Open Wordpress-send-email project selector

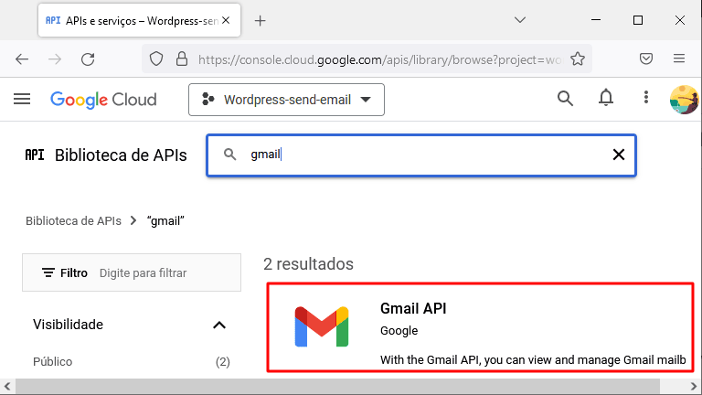click(x=286, y=100)
